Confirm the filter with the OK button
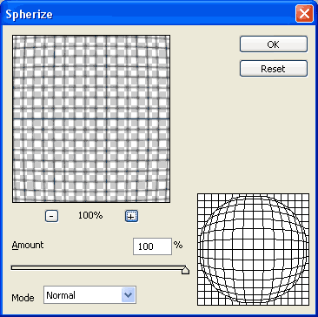Screen dimensions: 318x317 pos(274,44)
